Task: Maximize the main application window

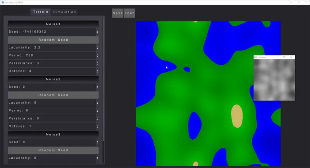Action: point(299,2)
